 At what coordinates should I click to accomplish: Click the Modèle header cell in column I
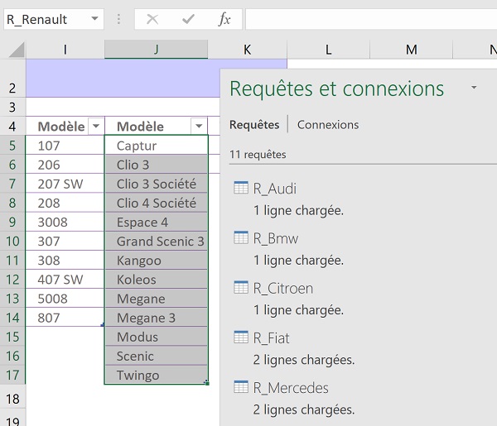click(x=65, y=126)
